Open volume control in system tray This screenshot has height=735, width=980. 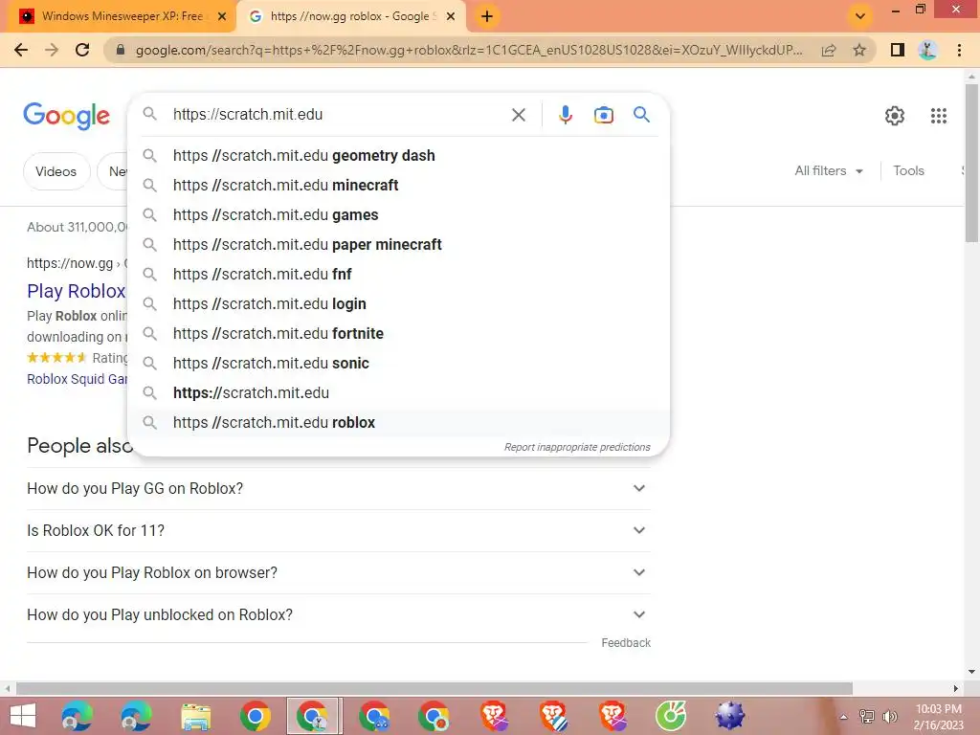pos(890,717)
